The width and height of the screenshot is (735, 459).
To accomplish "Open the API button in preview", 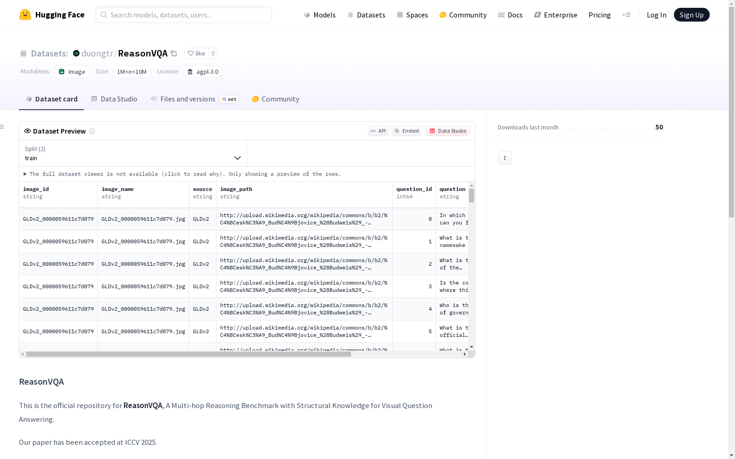I will pyautogui.click(x=378, y=131).
